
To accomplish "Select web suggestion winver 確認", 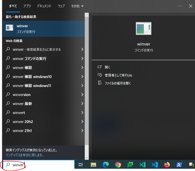I will [43, 67].
